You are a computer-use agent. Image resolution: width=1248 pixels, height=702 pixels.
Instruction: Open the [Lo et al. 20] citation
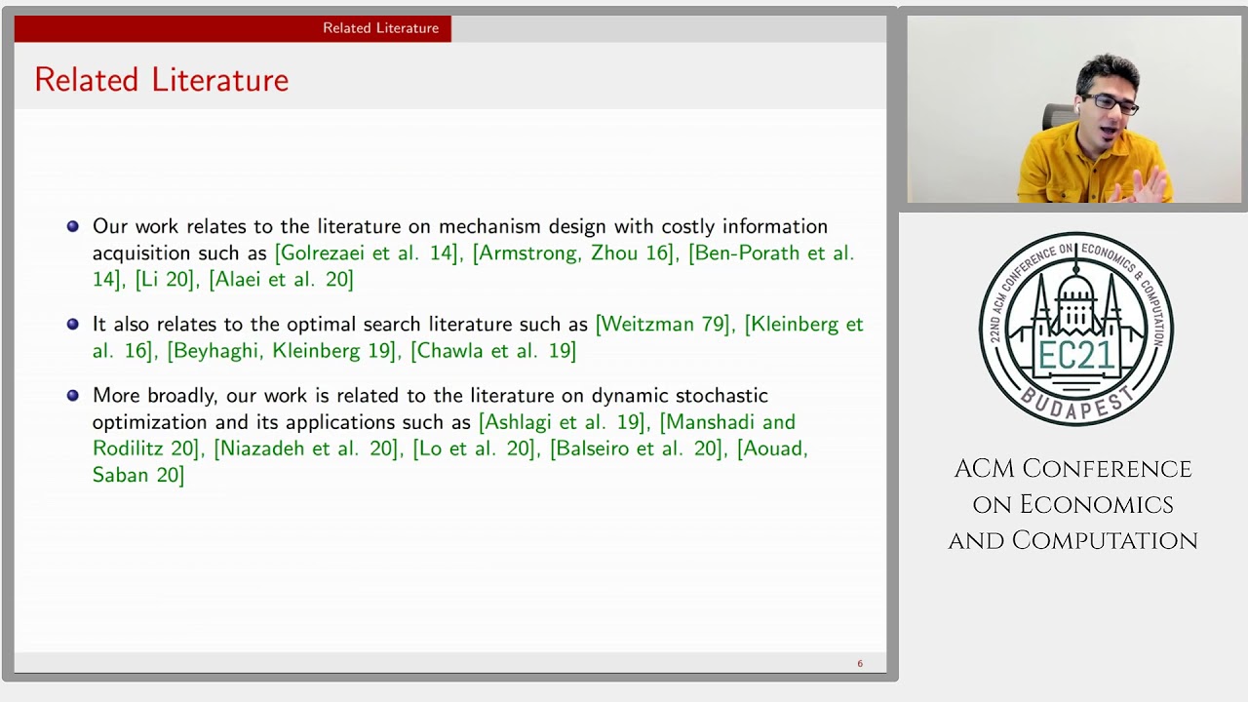pos(475,448)
